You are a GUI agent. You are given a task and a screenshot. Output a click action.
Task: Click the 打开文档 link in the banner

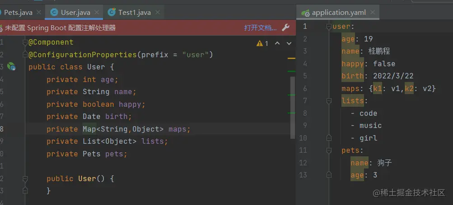pyautogui.click(x=260, y=28)
